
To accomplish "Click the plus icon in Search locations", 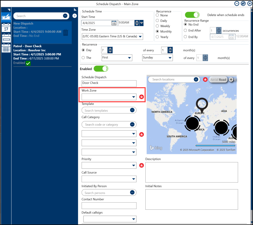I will click(x=196, y=80).
